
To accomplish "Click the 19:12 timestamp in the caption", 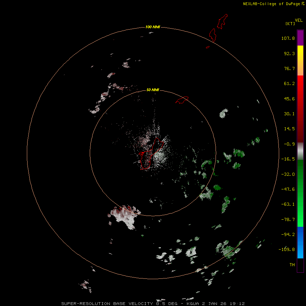I will click(x=237, y=304).
